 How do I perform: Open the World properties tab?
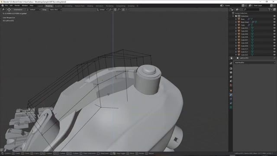[x=231, y=85]
